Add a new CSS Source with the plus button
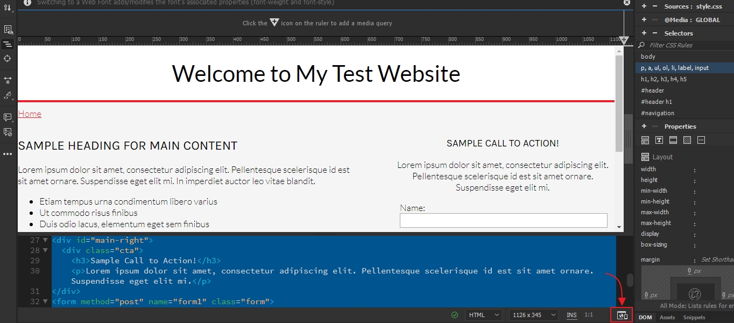 [x=644, y=6]
